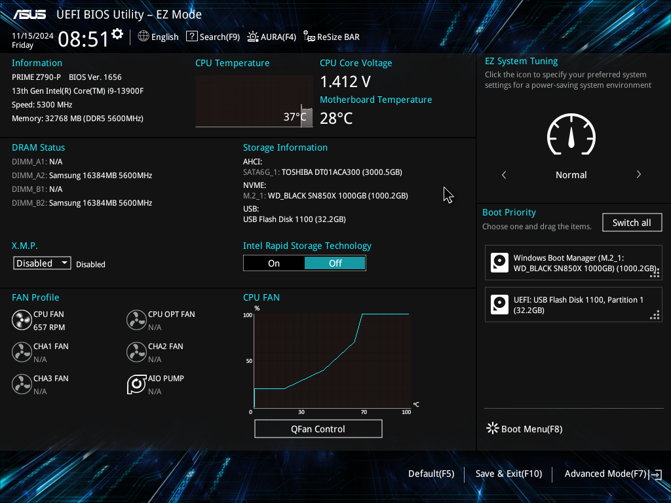This screenshot has height=503, width=671.
Task: Open date and time settings gear
Action: [x=117, y=34]
